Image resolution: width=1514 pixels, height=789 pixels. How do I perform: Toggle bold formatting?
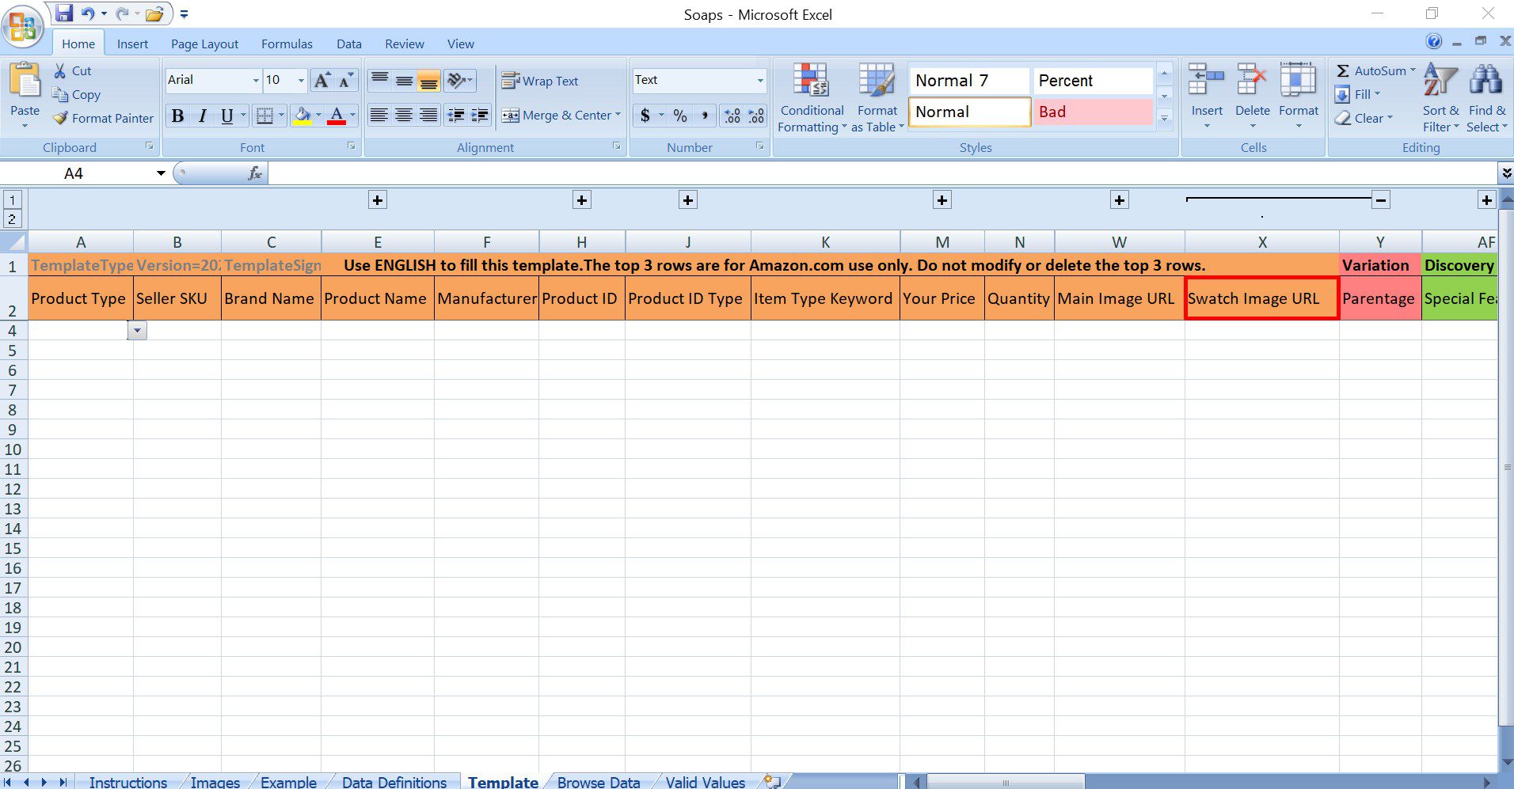coord(178,116)
